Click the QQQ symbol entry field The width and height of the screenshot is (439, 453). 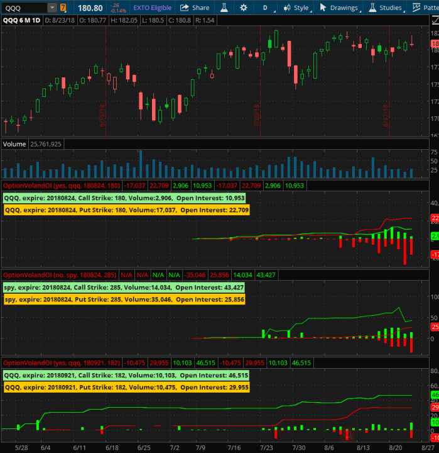pyautogui.click(x=24, y=8)
